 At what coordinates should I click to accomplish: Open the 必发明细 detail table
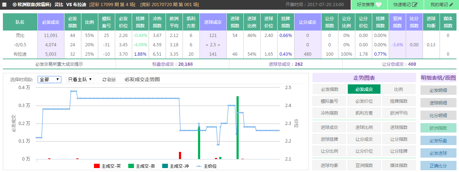pos(438,90)
